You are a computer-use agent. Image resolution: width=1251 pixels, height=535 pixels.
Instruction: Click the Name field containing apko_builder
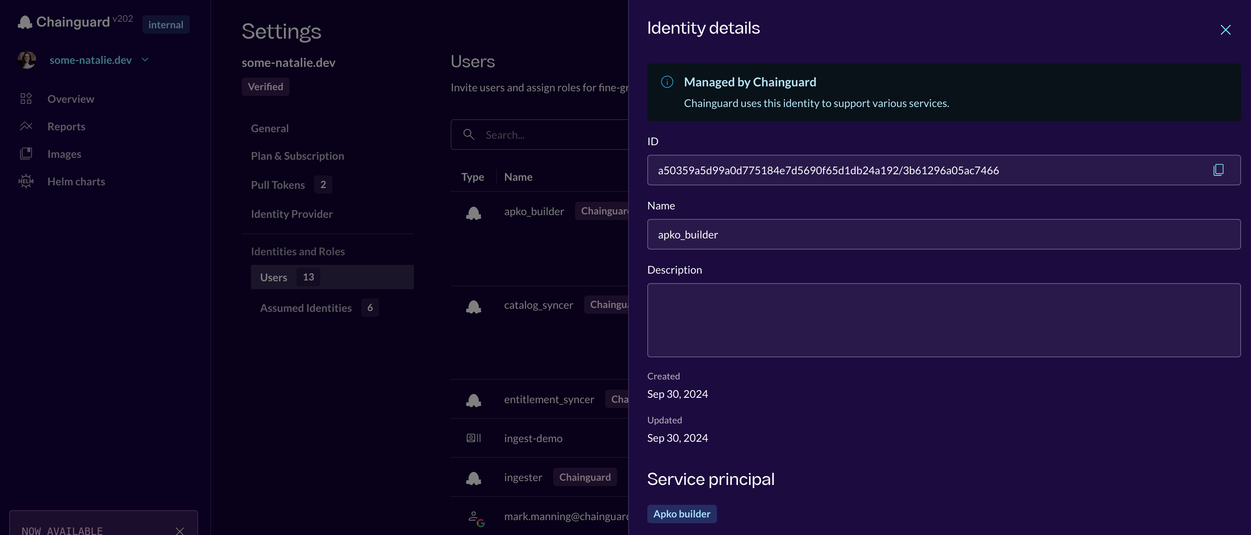click(x=943, y=234)
